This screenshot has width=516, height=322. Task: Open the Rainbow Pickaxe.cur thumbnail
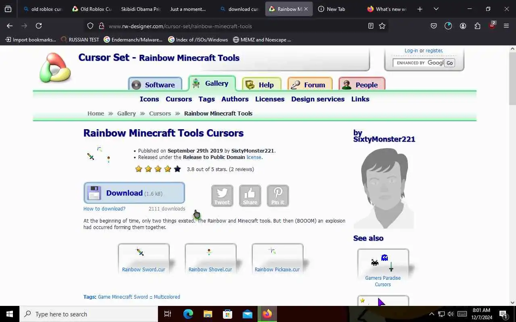tap(277, 258)
